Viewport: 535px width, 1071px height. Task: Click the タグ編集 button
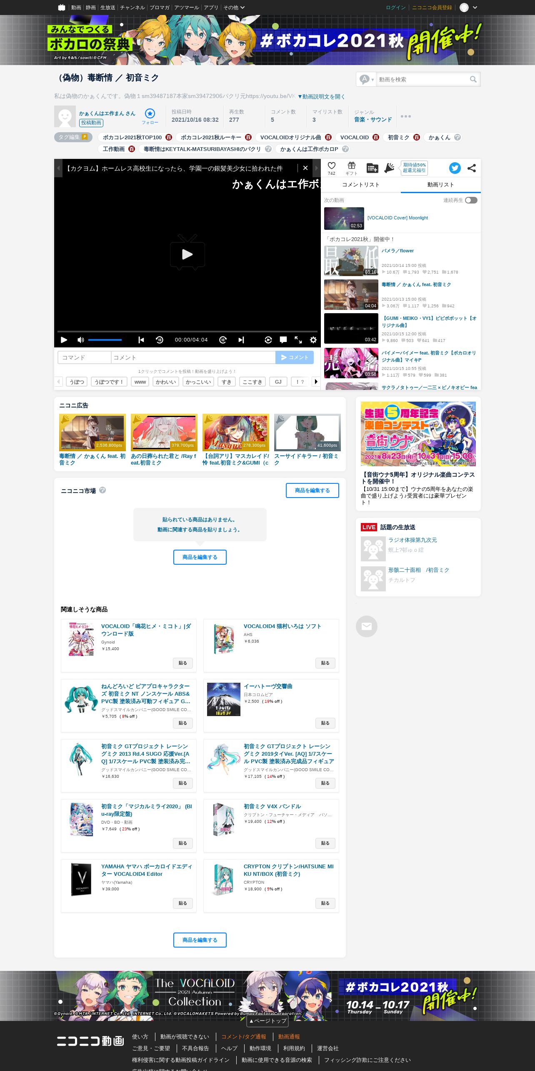(x=73, y=137)
